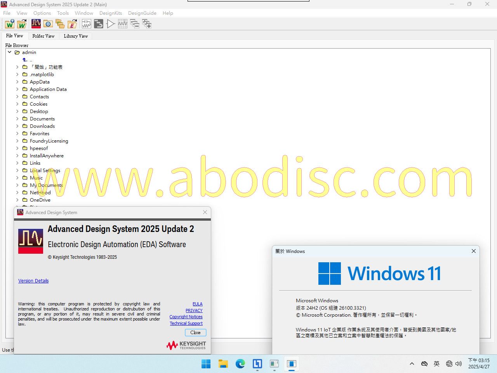Open the volume control in system tray
Viewport: 497px width, 373px height.
click(459, 364)
